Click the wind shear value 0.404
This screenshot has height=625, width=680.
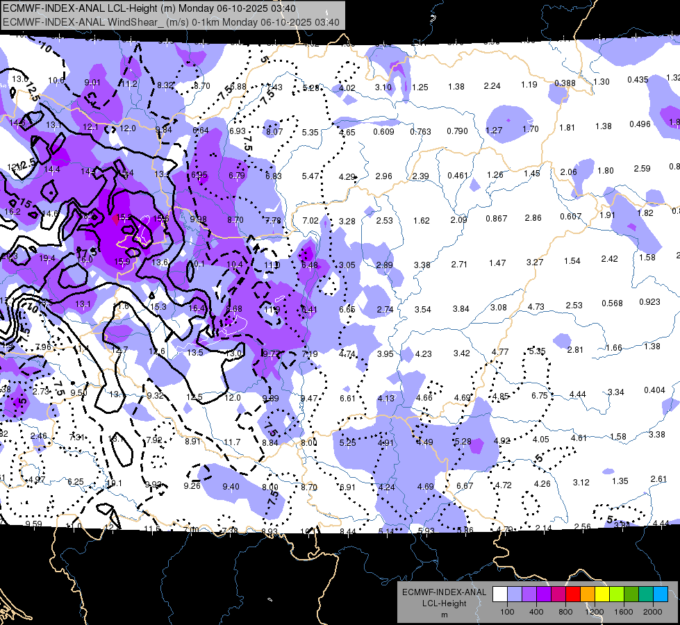655,390
